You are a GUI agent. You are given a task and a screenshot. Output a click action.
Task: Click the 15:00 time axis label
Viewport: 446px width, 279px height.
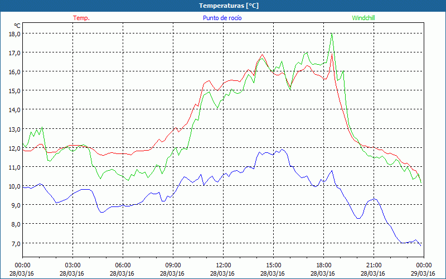pyautogui.click(x=273, y=266)
